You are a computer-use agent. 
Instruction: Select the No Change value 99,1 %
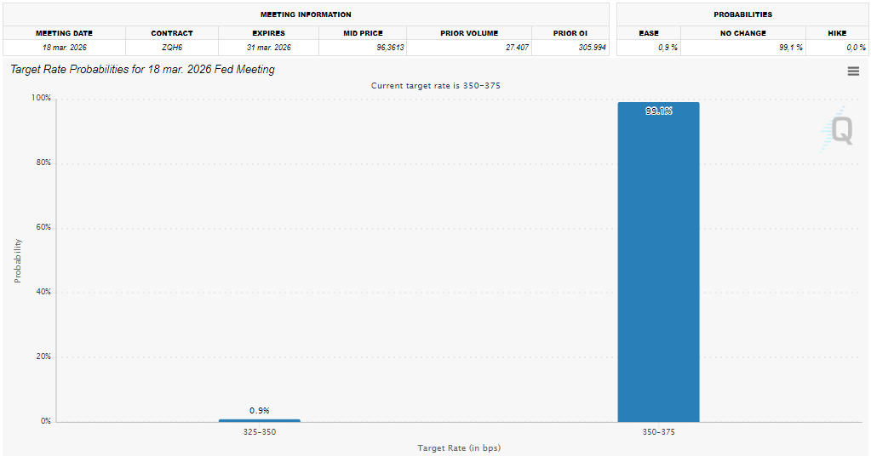coord(790,48)
